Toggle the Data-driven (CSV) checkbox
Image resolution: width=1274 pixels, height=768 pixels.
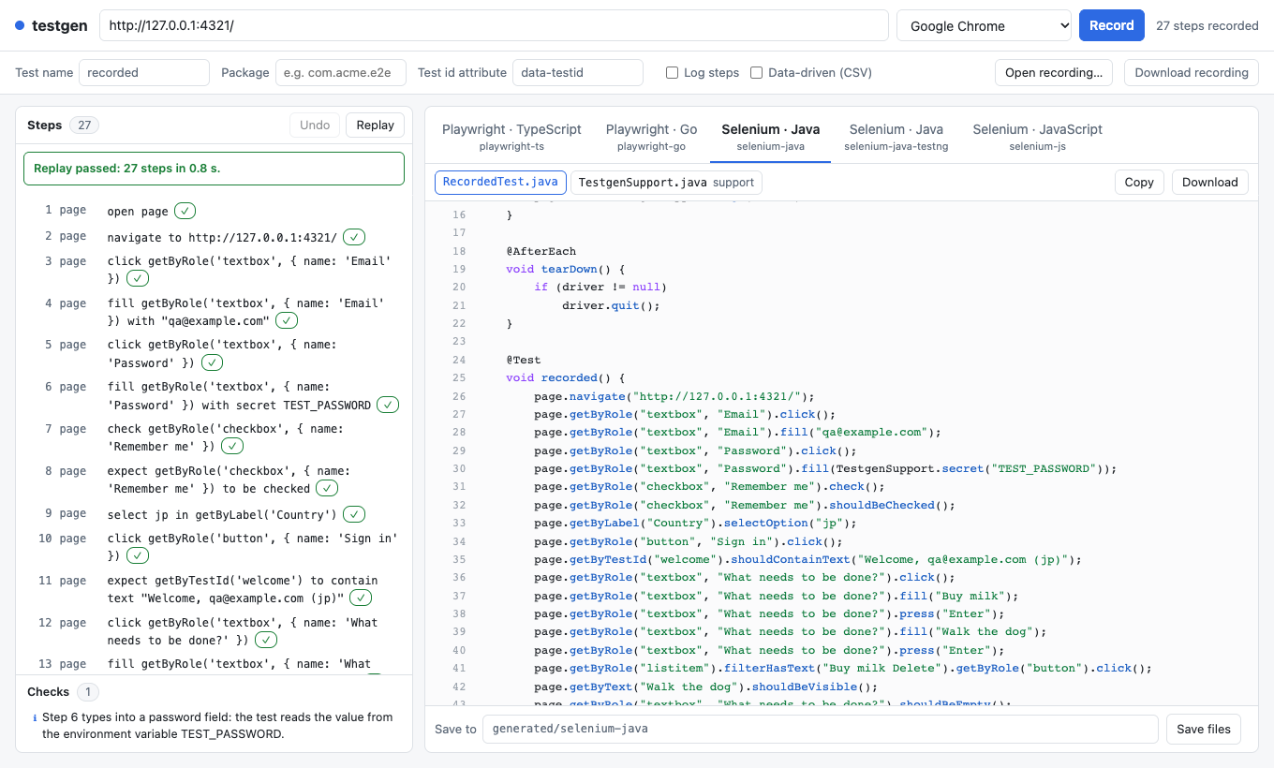(756, 73)
